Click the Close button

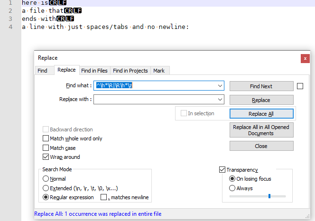(261, 146)
